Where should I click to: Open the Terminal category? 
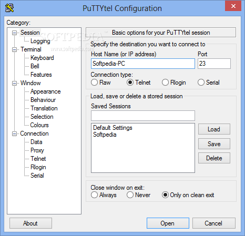[x=31, y=49]
